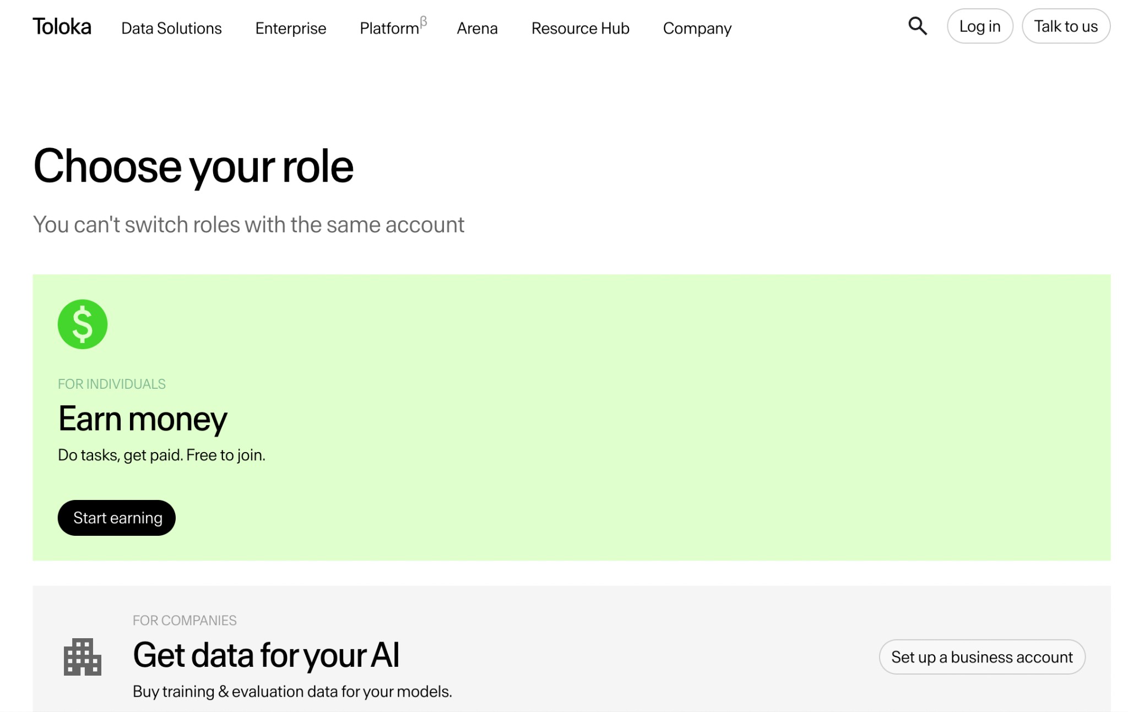Open the Platform beta menu
This screenshot has height=712, width=1128.
393,26
